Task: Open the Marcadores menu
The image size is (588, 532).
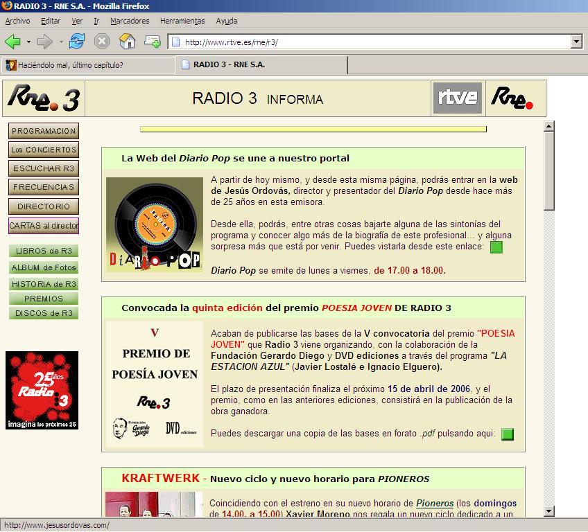Action: (130, 21)
